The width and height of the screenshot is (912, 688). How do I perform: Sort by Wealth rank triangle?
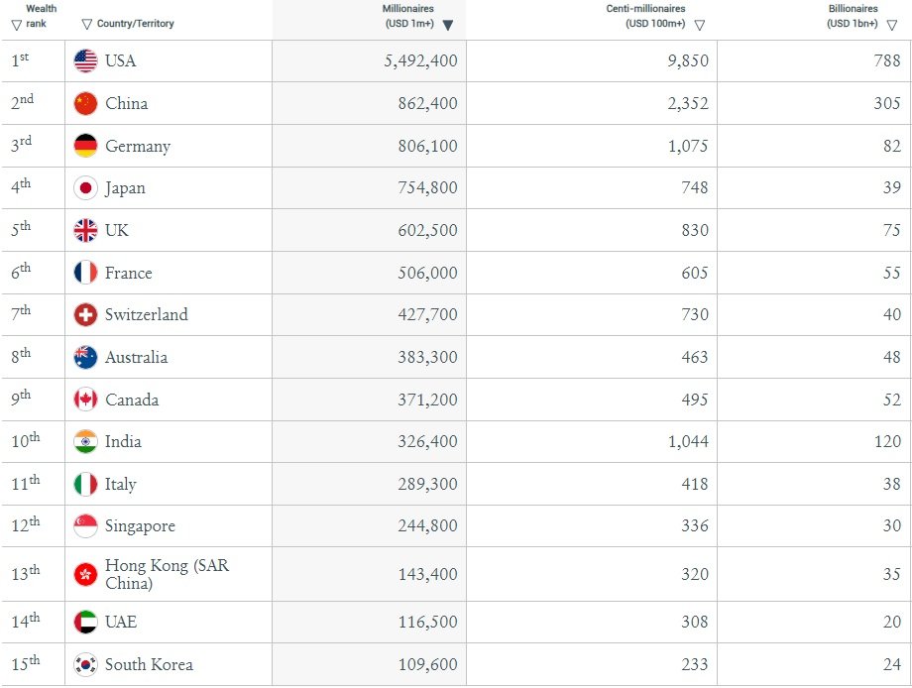tap(16, 25)
